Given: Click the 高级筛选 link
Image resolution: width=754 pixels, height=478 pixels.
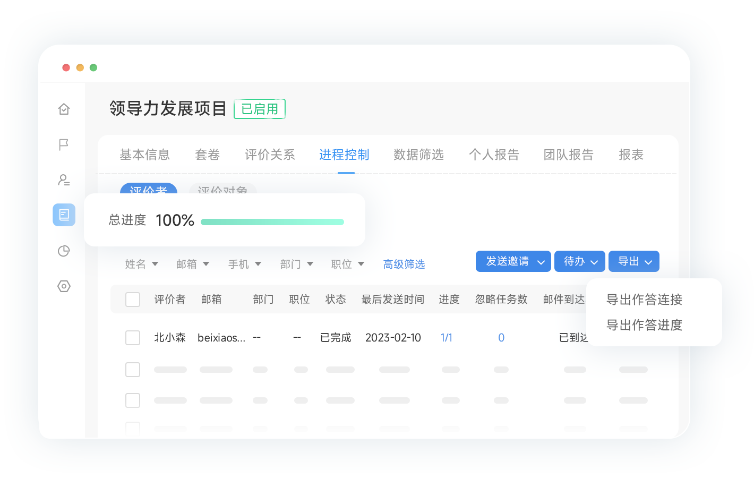Looking at the screenshot, I should pos(404,264).
